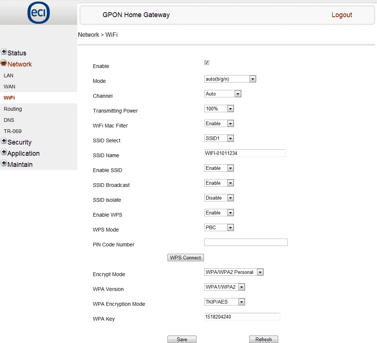Open the Transmitting Power dropdown
The image size is (377, 343).
point(219,109)
